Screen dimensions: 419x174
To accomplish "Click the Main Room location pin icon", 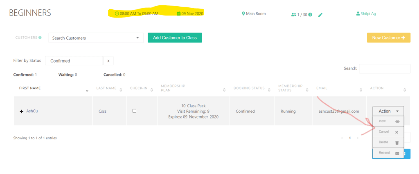I will click(x=243, y=13).
